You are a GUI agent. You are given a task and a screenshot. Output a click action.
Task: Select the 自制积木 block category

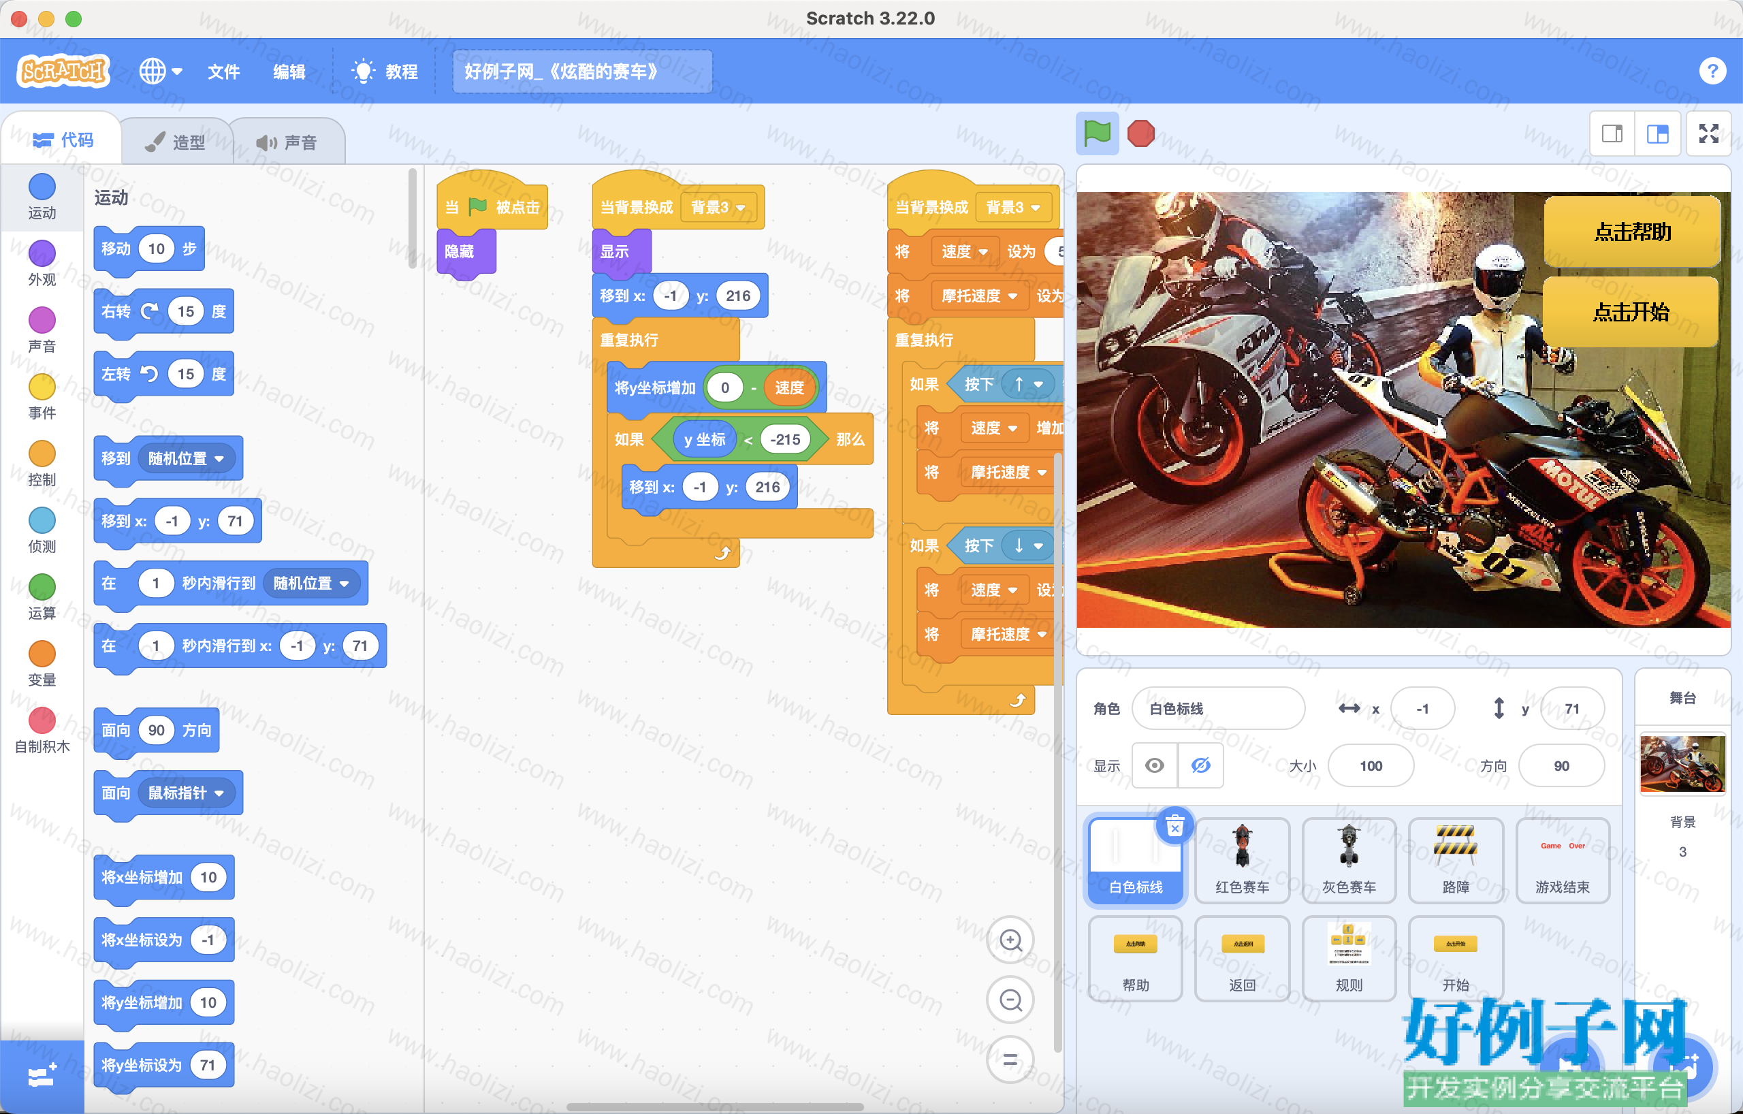click(x=42, y=730)
